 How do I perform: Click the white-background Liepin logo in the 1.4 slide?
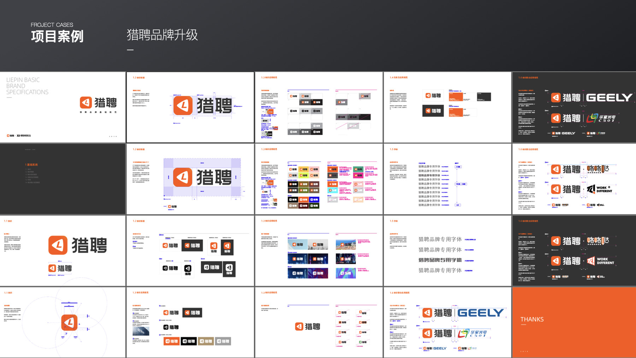tap(433, 95)
